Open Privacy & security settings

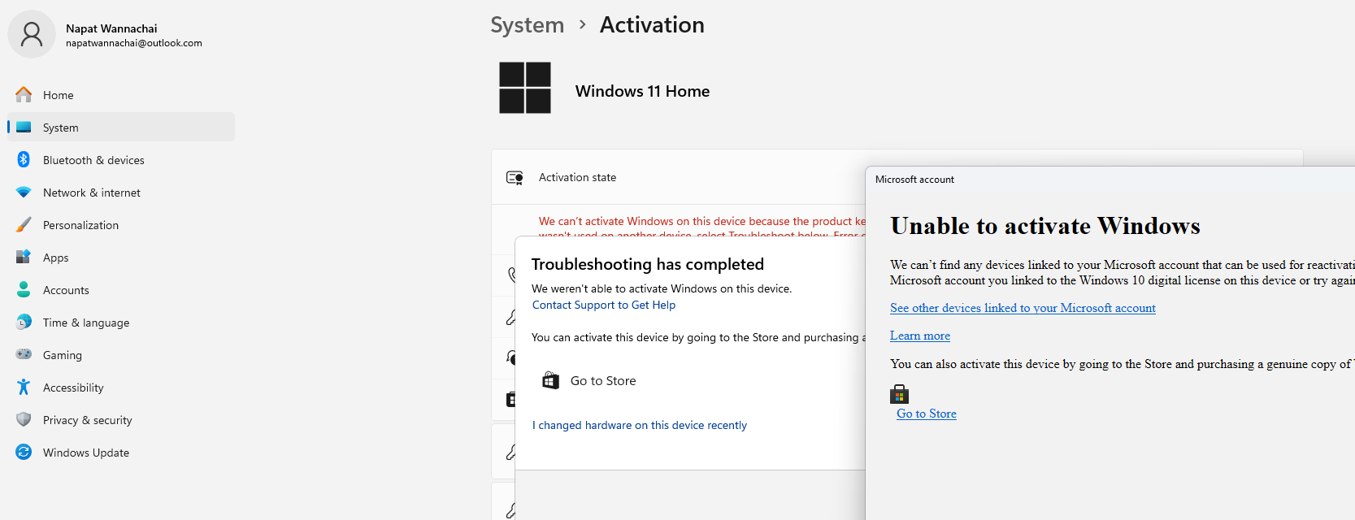pos(121,420)
